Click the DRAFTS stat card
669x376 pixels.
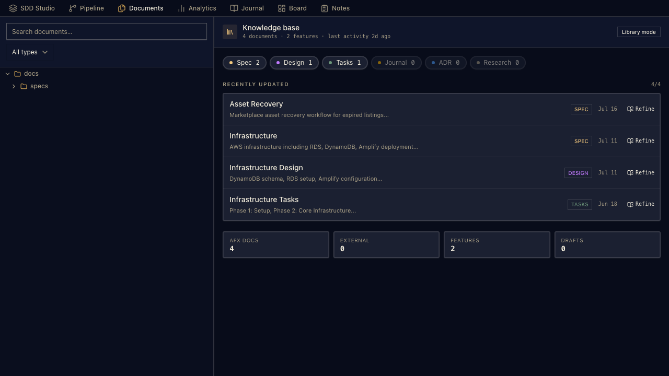pyautogui.click(x=607, y=245)
